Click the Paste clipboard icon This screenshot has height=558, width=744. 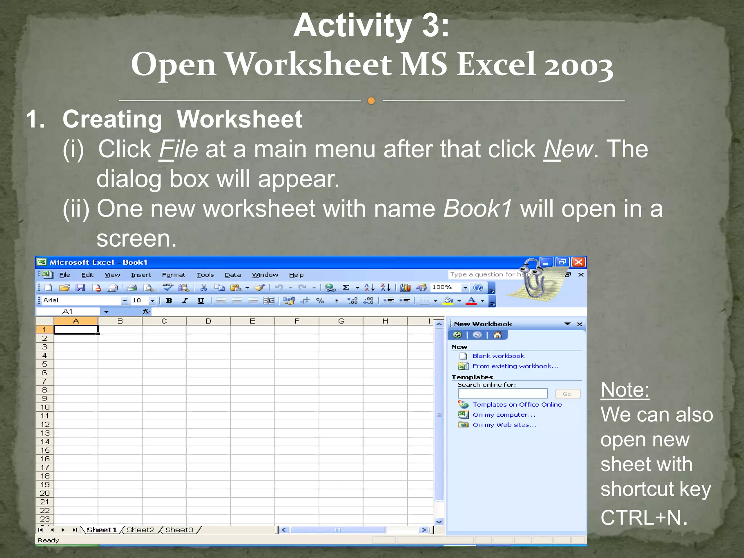click(x=236, y=288)
